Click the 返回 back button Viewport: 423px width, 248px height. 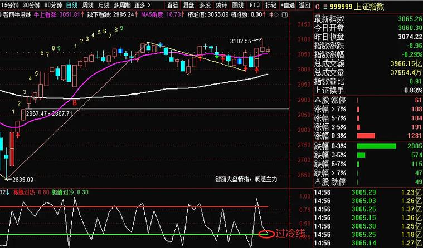click(304, 5)
